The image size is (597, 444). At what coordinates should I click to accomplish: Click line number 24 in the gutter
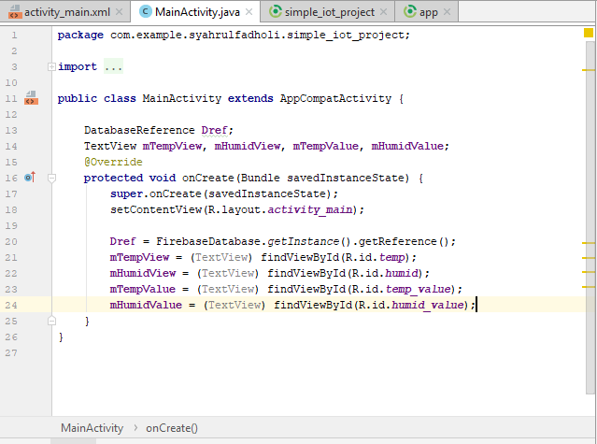(x=11, y=305)
